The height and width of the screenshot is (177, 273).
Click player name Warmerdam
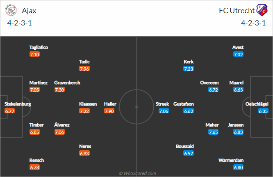(x=231, y=161)
